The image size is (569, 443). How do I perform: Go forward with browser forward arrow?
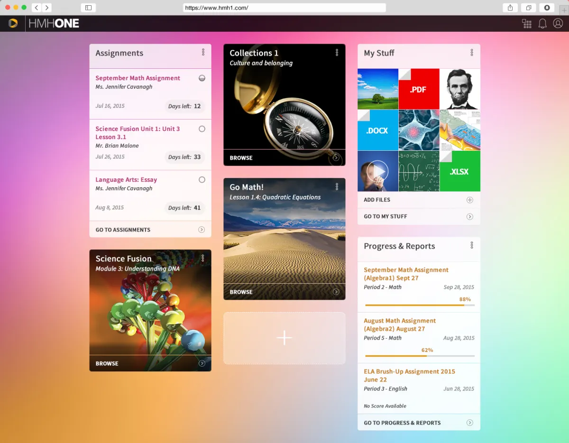[x=47, y=8]
